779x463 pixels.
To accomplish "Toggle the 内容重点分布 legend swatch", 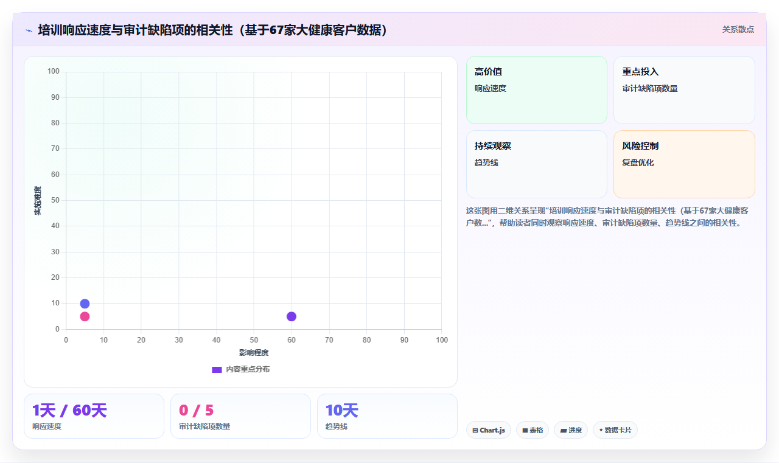I will click(217, 369).
